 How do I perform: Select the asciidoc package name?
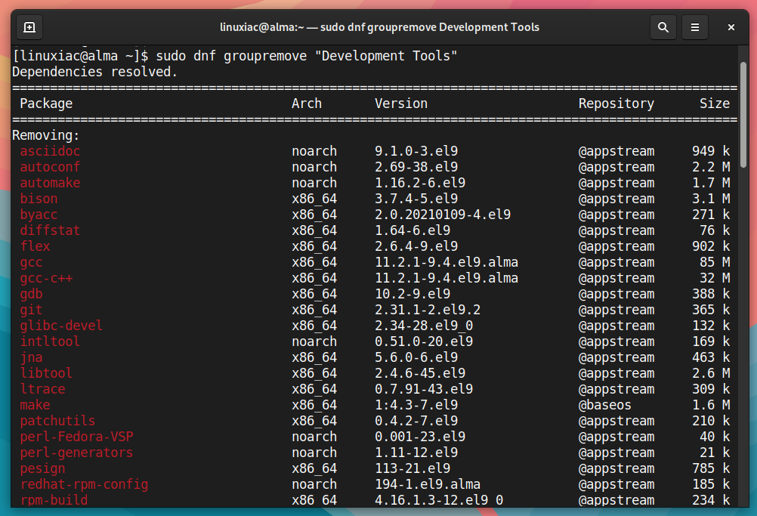click(50, 151)
